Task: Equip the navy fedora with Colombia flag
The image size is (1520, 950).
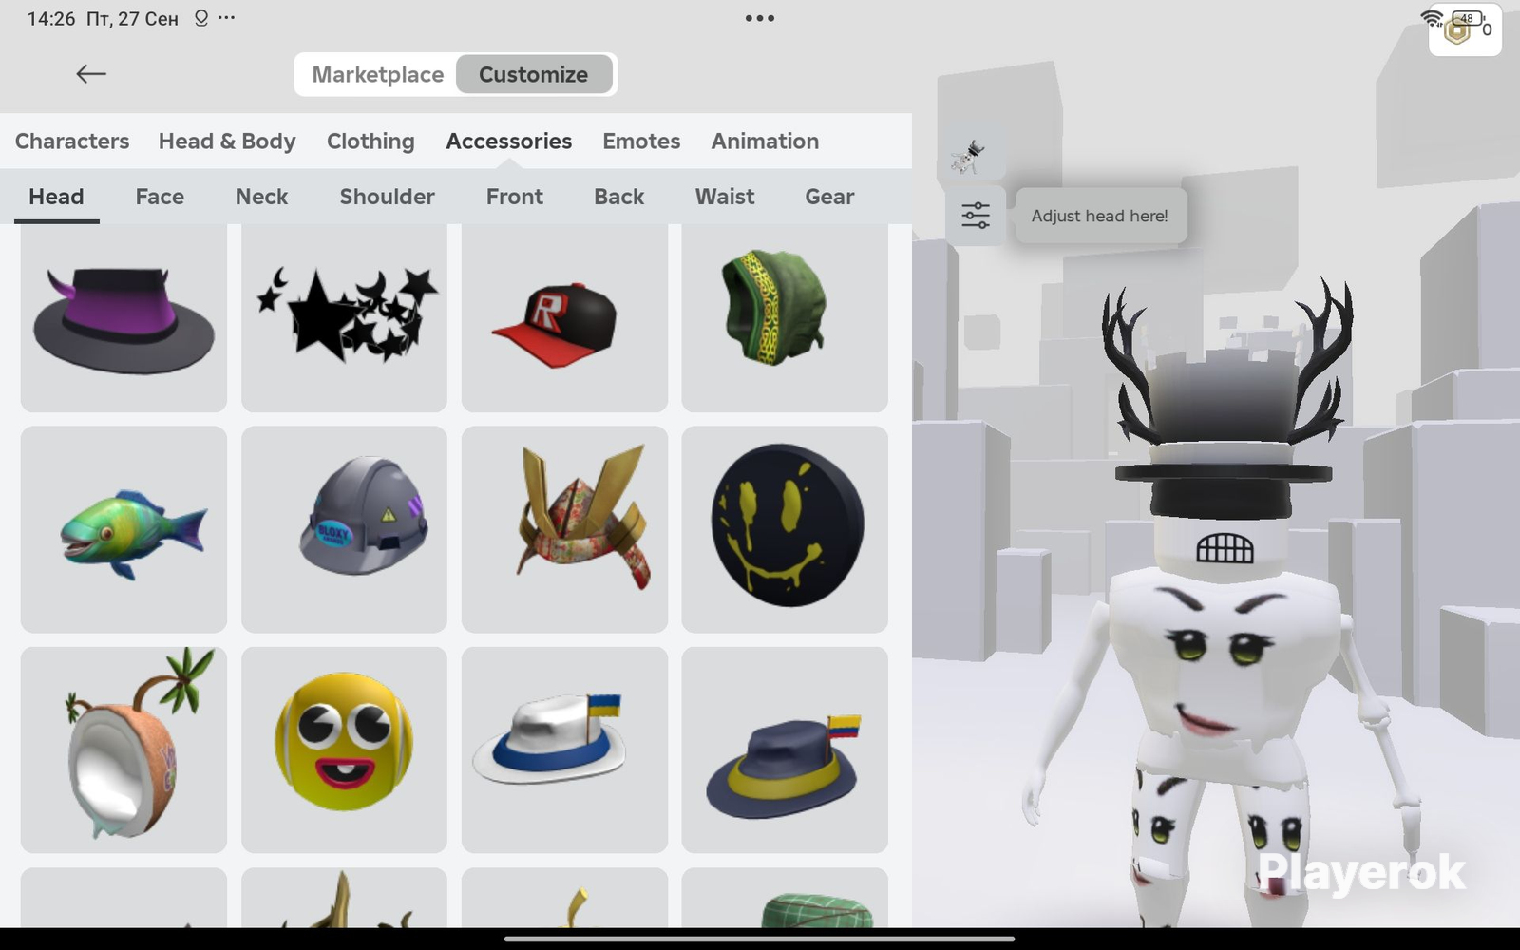Action: click(x=785, y=750)
